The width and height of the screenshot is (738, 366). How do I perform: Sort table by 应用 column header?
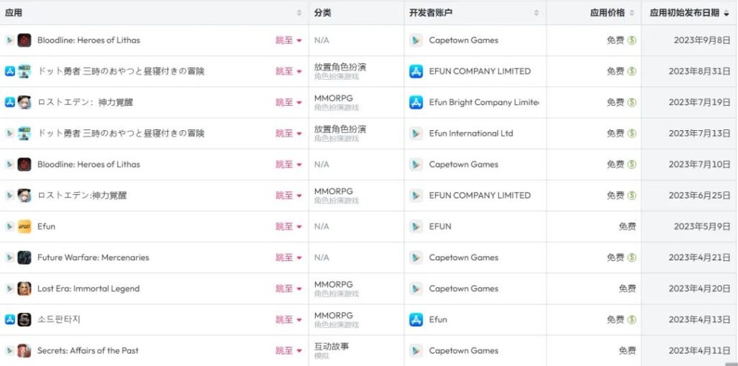point(154,13)
